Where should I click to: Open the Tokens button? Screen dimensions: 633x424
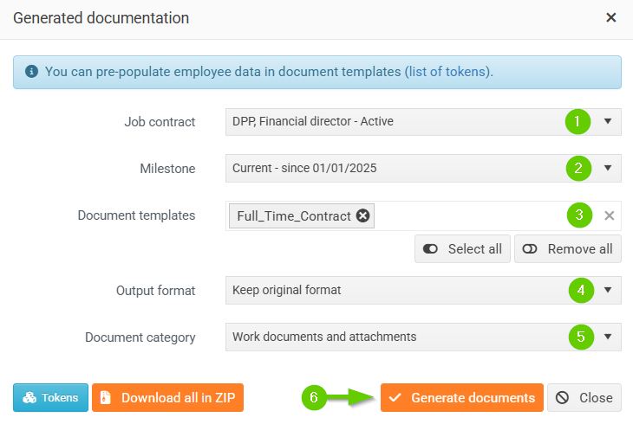(x=50, y=398)
